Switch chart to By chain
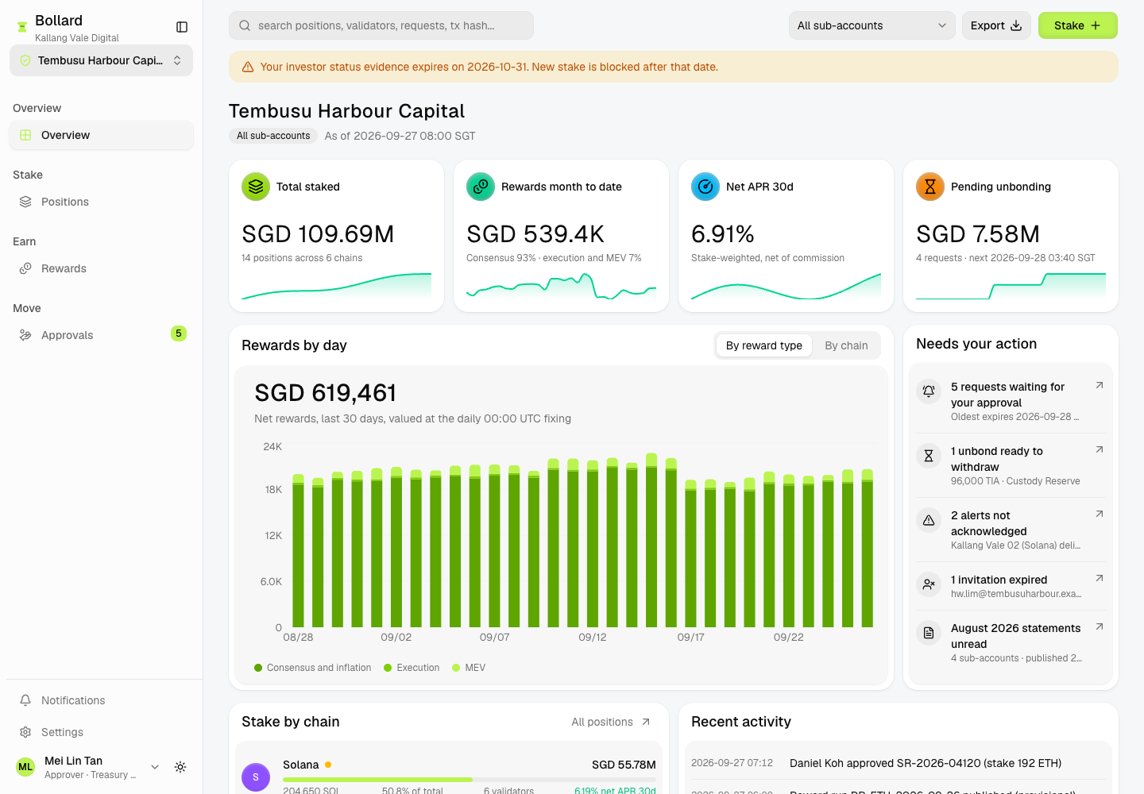 (x=846, y=345)
